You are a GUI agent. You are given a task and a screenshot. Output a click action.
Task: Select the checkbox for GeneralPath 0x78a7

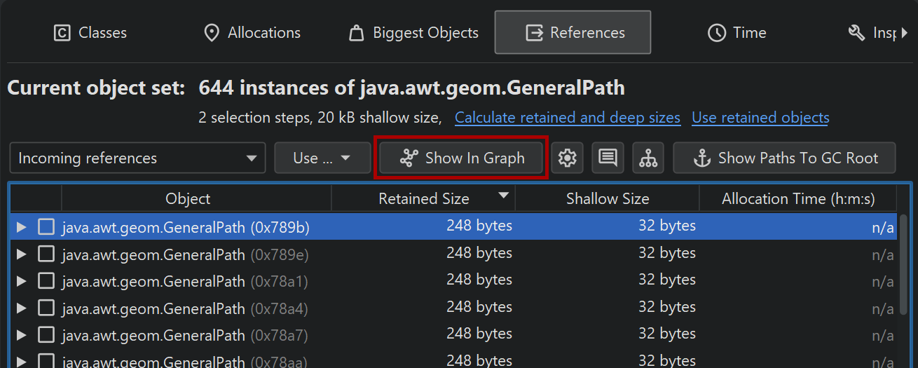tap(46, 335)
